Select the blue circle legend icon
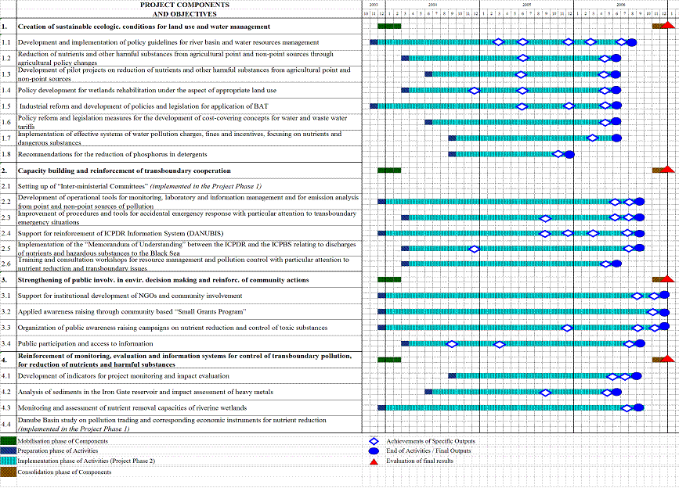 (374, 451)
